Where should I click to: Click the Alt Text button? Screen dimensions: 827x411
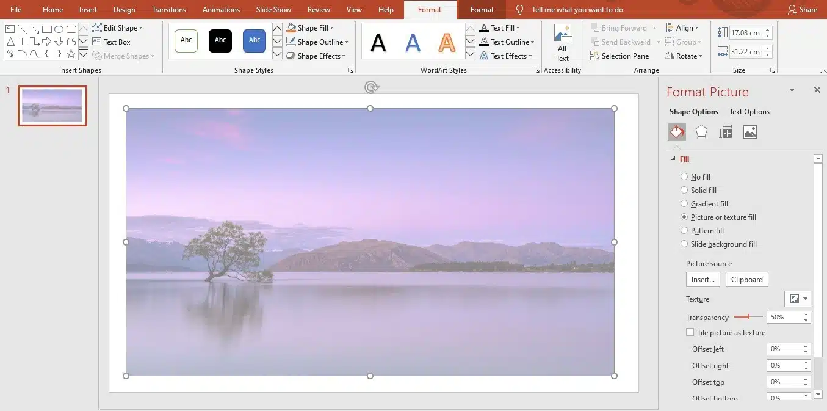562,42
